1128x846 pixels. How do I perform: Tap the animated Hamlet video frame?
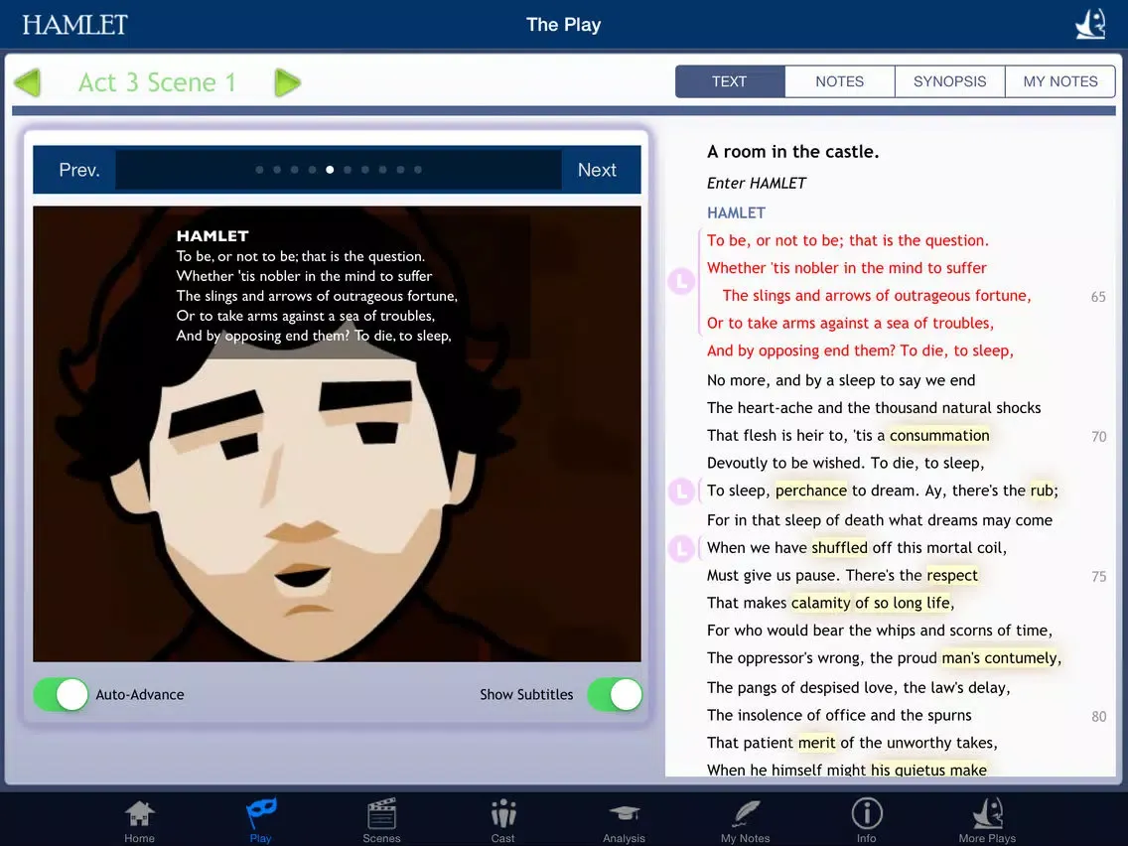[337, 434]
